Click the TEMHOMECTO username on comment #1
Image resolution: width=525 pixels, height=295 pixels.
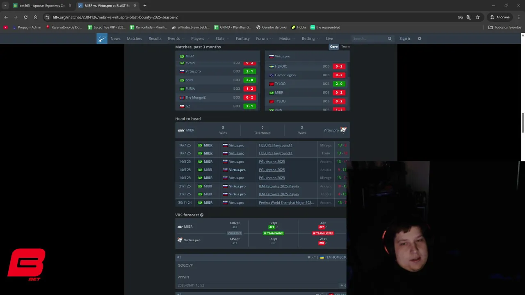(x=336, y=257)
